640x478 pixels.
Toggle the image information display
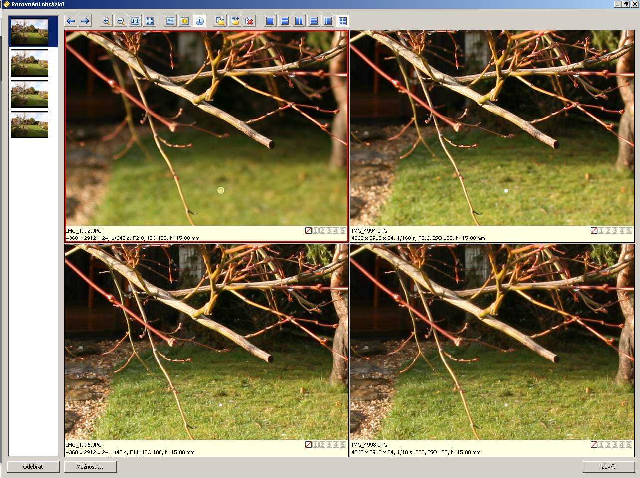(x=199, y=21)
